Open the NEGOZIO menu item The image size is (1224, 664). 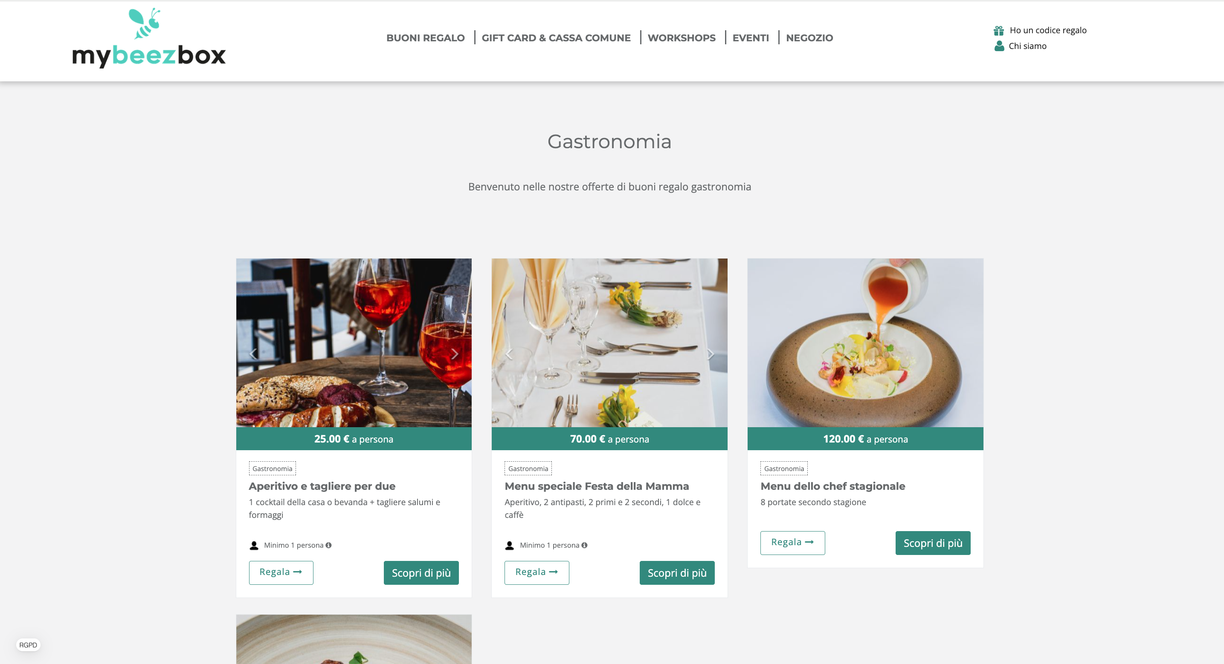point(809,38)
